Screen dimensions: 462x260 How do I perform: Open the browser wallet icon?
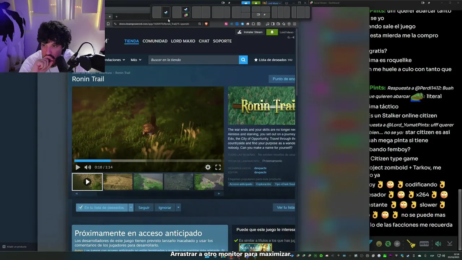pos(278,24)
